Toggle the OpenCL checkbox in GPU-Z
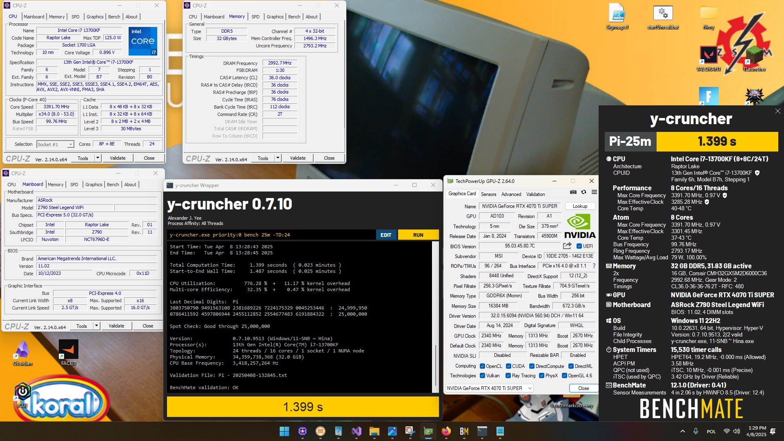This screenshot has height=441, width=784. [482, 366]
